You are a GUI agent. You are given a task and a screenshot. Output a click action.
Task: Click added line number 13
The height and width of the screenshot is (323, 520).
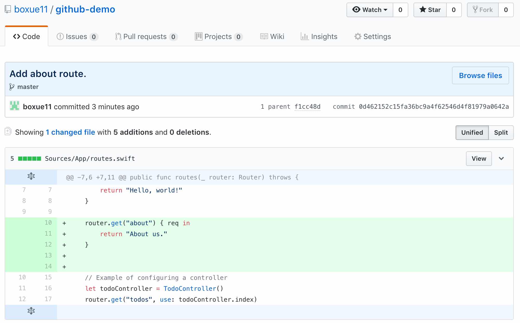[48, 255]
